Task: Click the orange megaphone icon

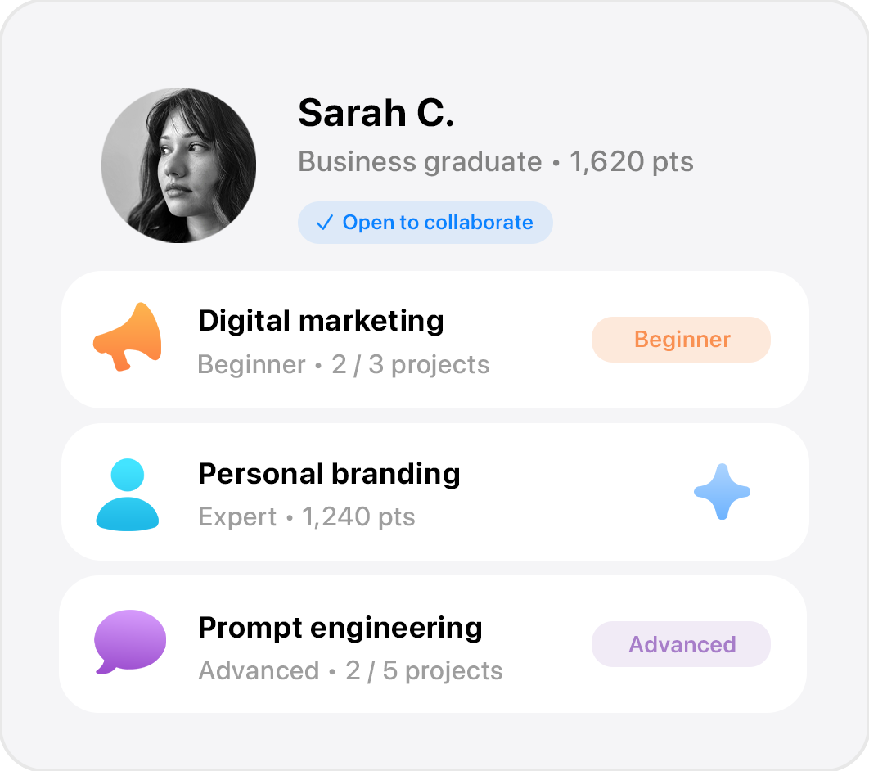Action: pos(128,336)
